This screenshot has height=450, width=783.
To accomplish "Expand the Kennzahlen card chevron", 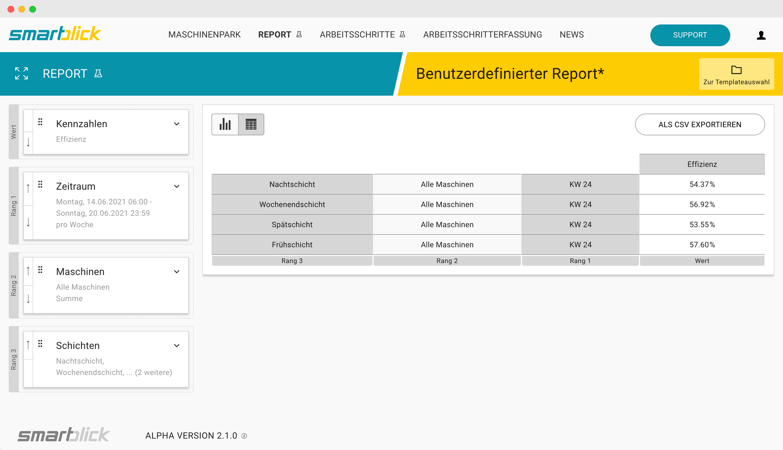I will 176,124.
